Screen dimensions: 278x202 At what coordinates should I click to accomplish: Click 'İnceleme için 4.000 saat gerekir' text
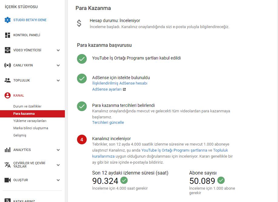point(120,188)
